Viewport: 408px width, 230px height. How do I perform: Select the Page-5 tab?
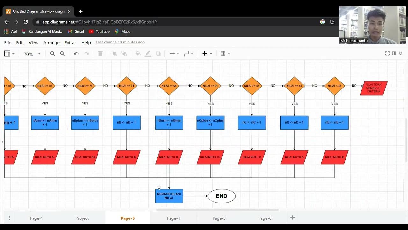pyautogui.click(x=127, y=218)
